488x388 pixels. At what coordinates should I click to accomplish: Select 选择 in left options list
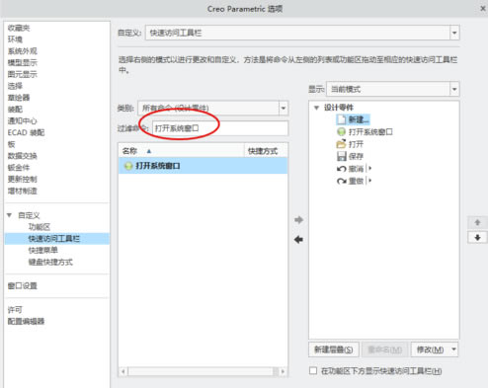click(x=15, y=86)
